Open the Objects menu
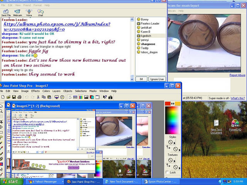The image size is (247, 185). click(68, 91)
